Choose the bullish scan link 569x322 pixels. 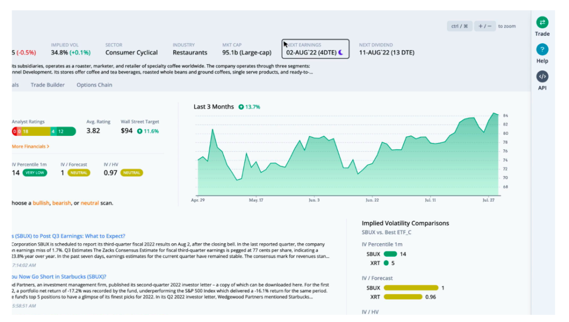41,203
